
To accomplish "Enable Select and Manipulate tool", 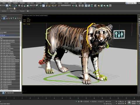I will click(41, 6).
